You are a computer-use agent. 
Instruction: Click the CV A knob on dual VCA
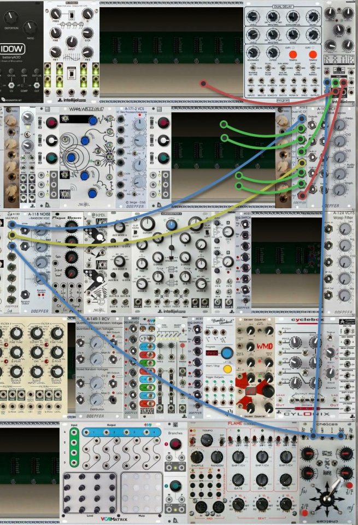[228, 232]
